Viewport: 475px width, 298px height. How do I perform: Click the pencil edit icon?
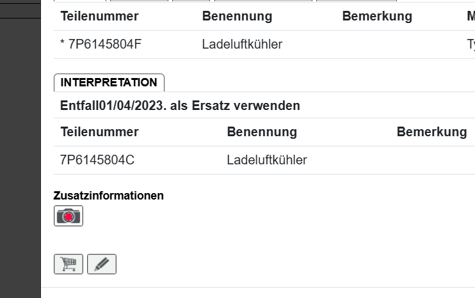coord(102,264)
